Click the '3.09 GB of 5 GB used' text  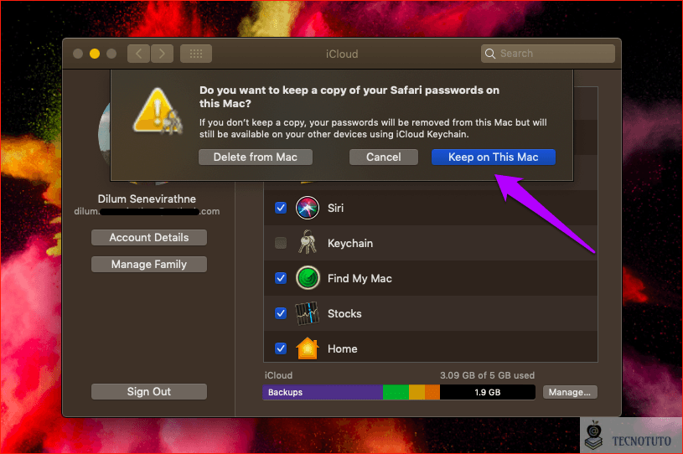coord(487,375)
